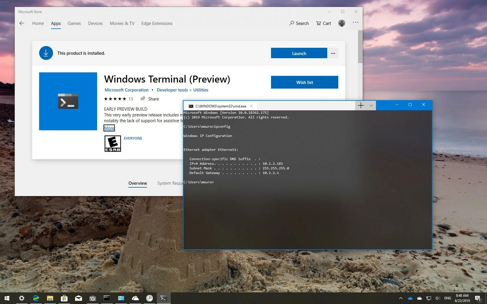This screenshot has width=487, height=304.
Task: Click the installed download icon
Action: tap(46, 53)
